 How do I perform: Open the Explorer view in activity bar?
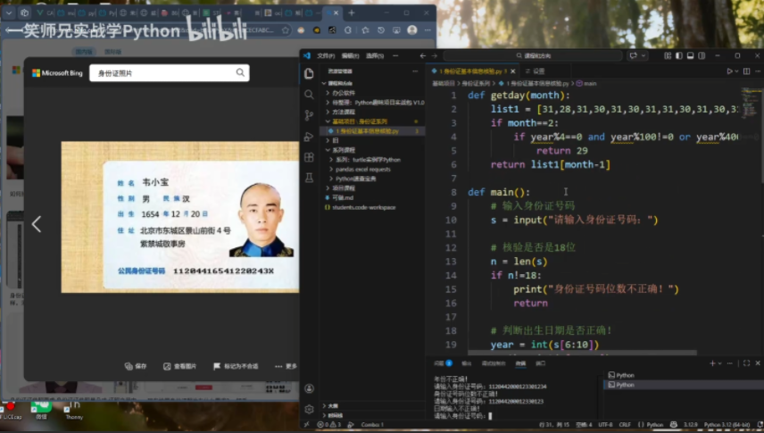point(309,73)
